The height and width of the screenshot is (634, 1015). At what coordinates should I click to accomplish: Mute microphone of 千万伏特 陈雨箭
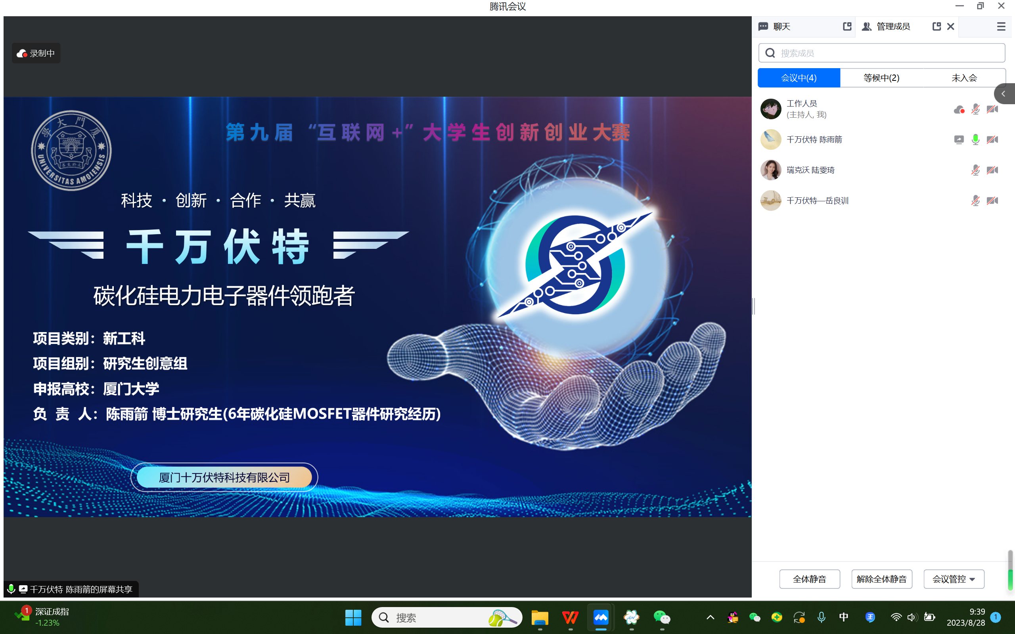[x=976, y=139]
